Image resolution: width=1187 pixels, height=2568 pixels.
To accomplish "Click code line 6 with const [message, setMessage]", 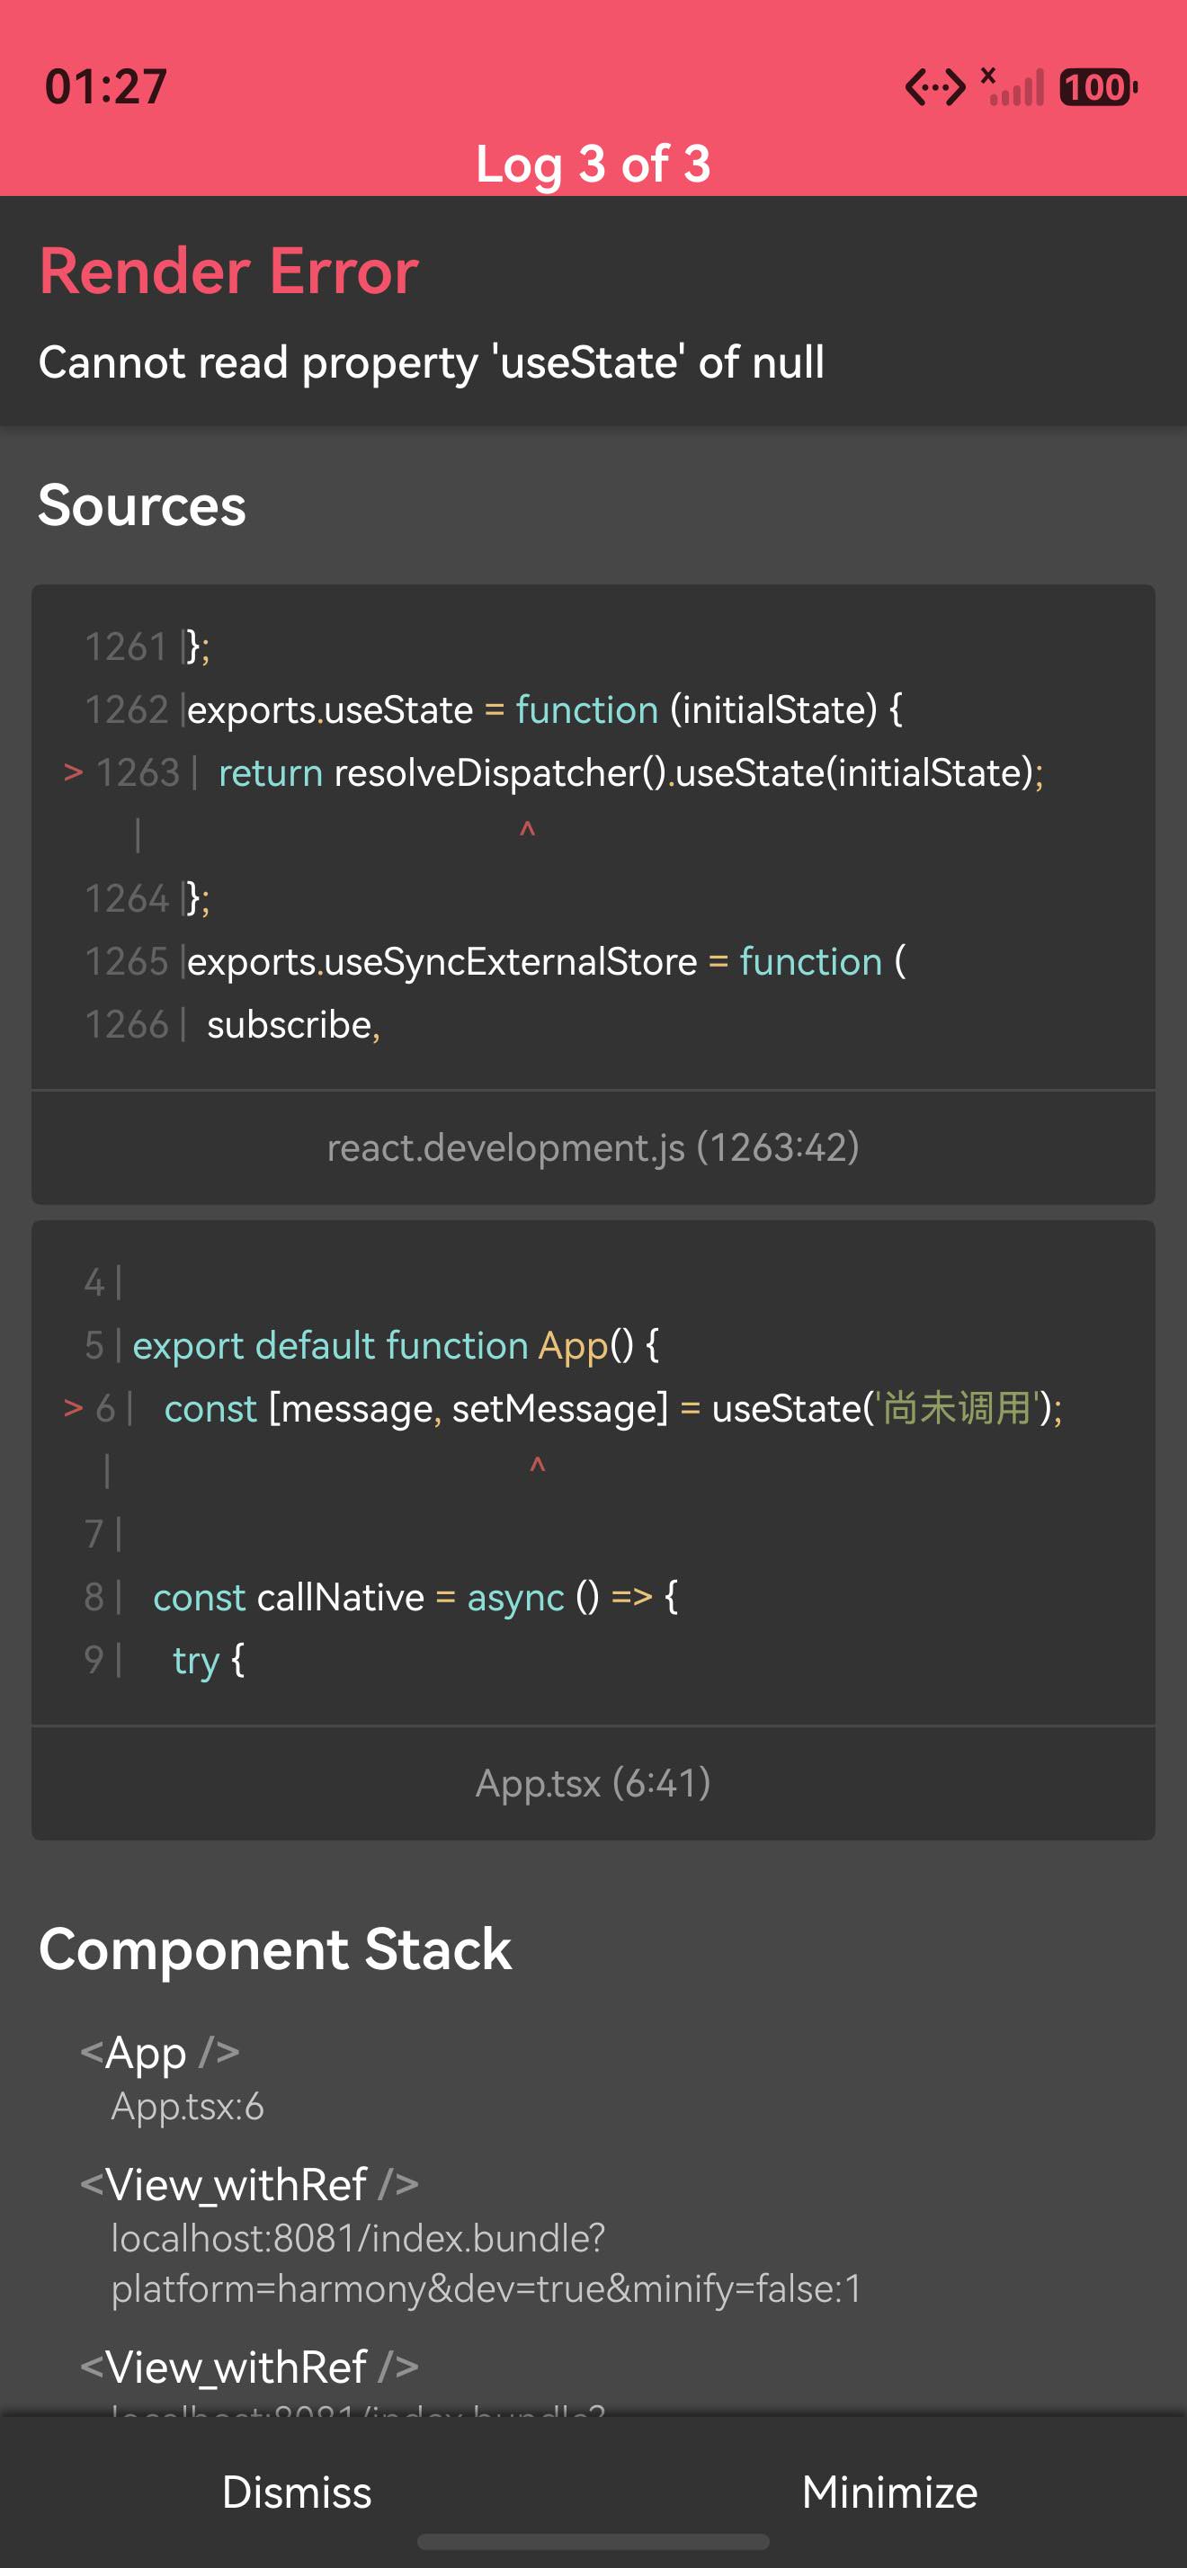I will point(563,1409).
